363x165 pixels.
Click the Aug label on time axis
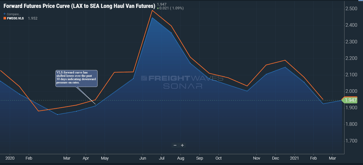click(x=181, y=158)
